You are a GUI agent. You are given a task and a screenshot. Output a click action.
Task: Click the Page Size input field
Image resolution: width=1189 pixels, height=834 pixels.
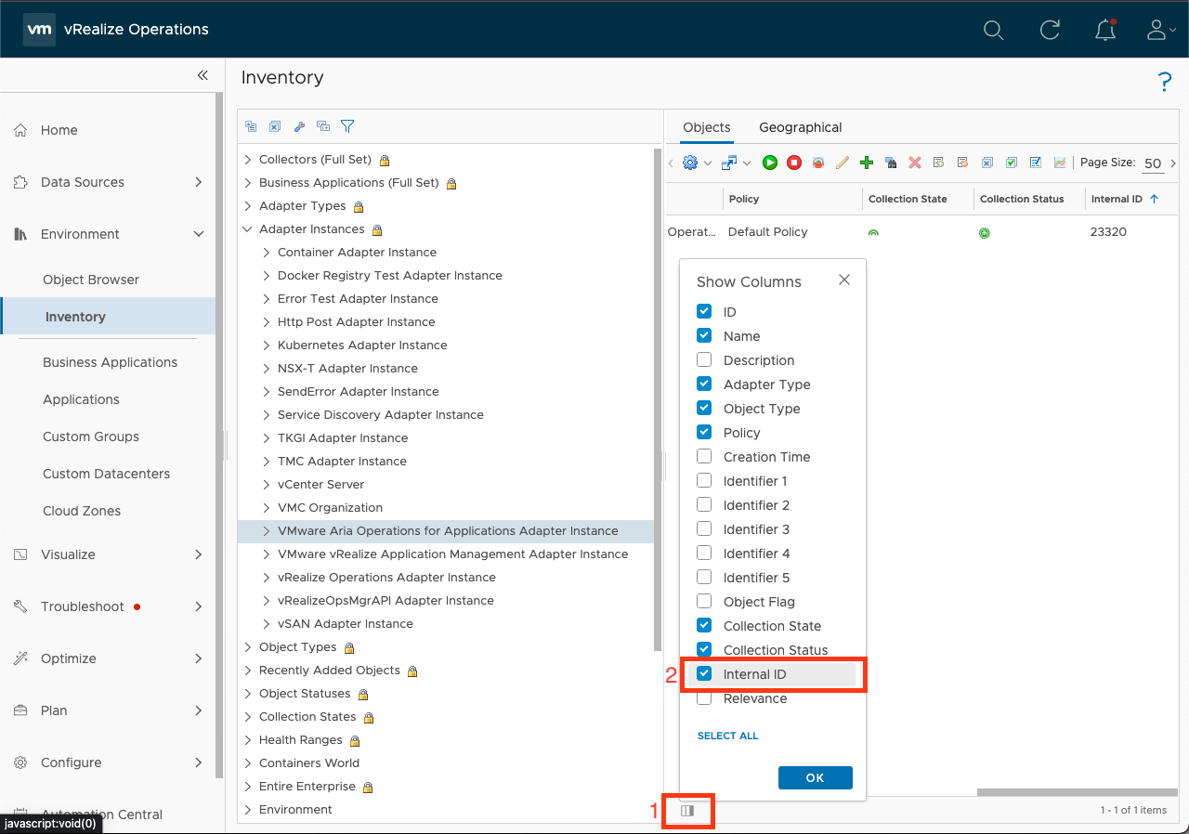coord(1153,163)
